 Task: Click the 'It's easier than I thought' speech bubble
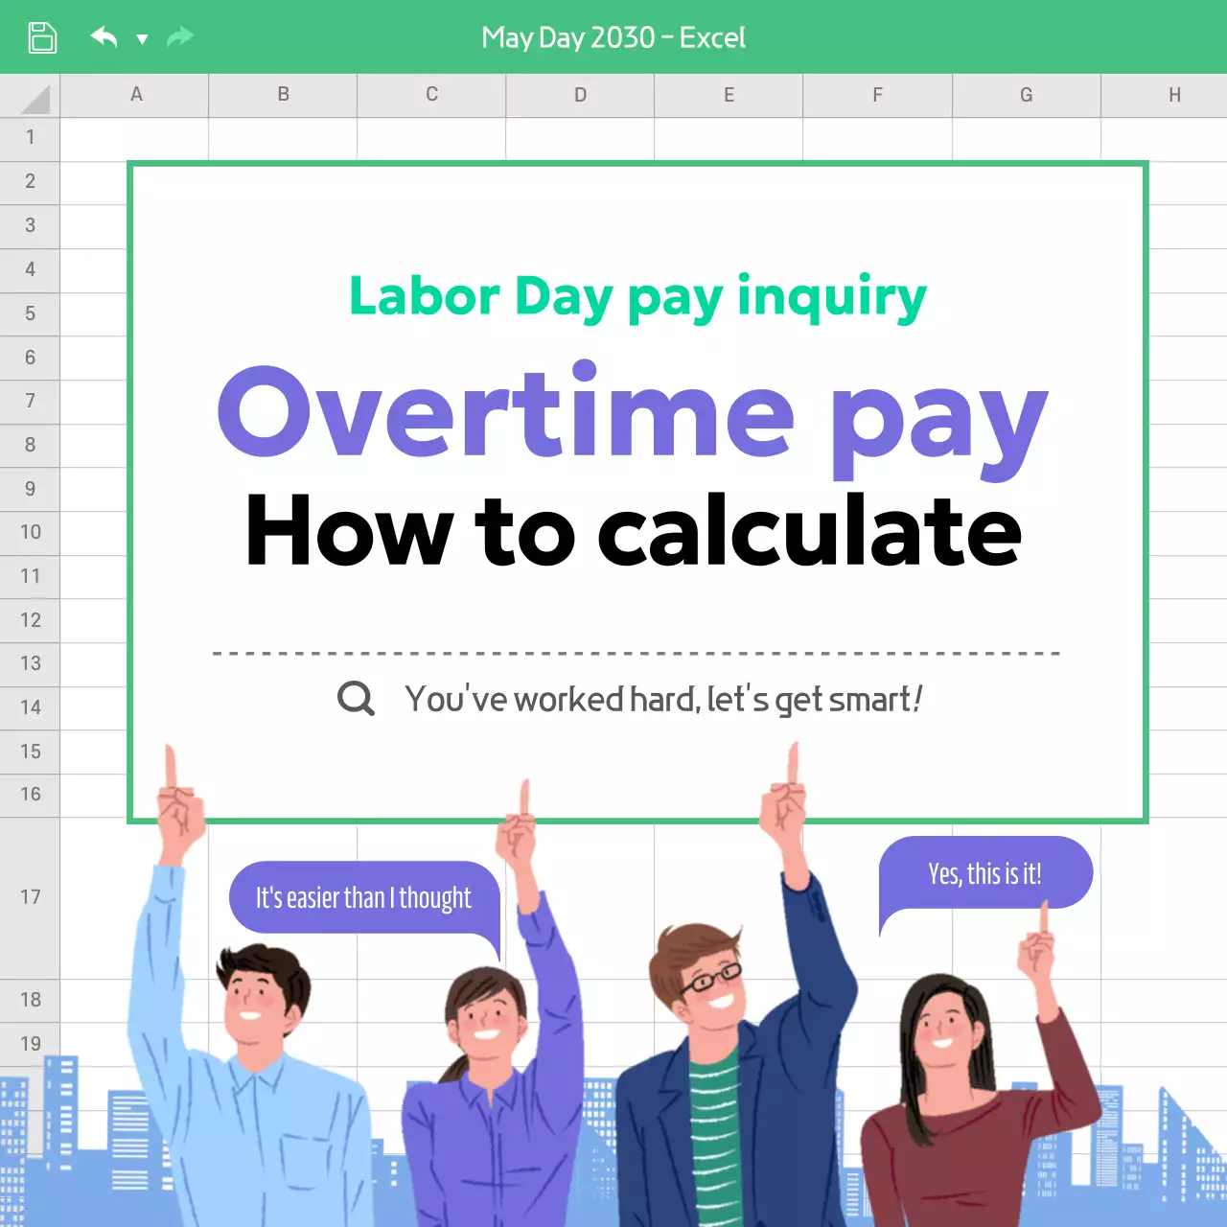[x=362, y=897]
